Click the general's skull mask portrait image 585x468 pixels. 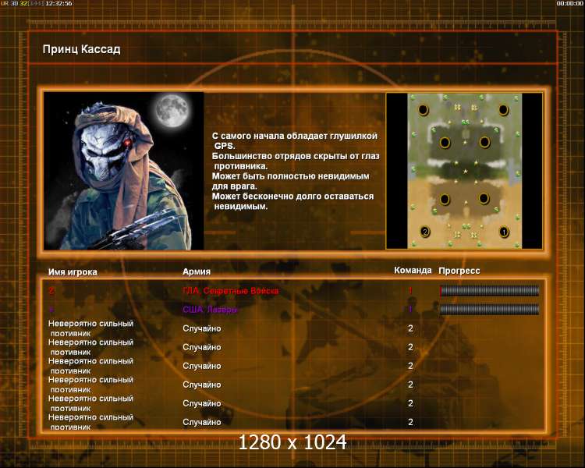pyautogui.click(x=123, y=171)
